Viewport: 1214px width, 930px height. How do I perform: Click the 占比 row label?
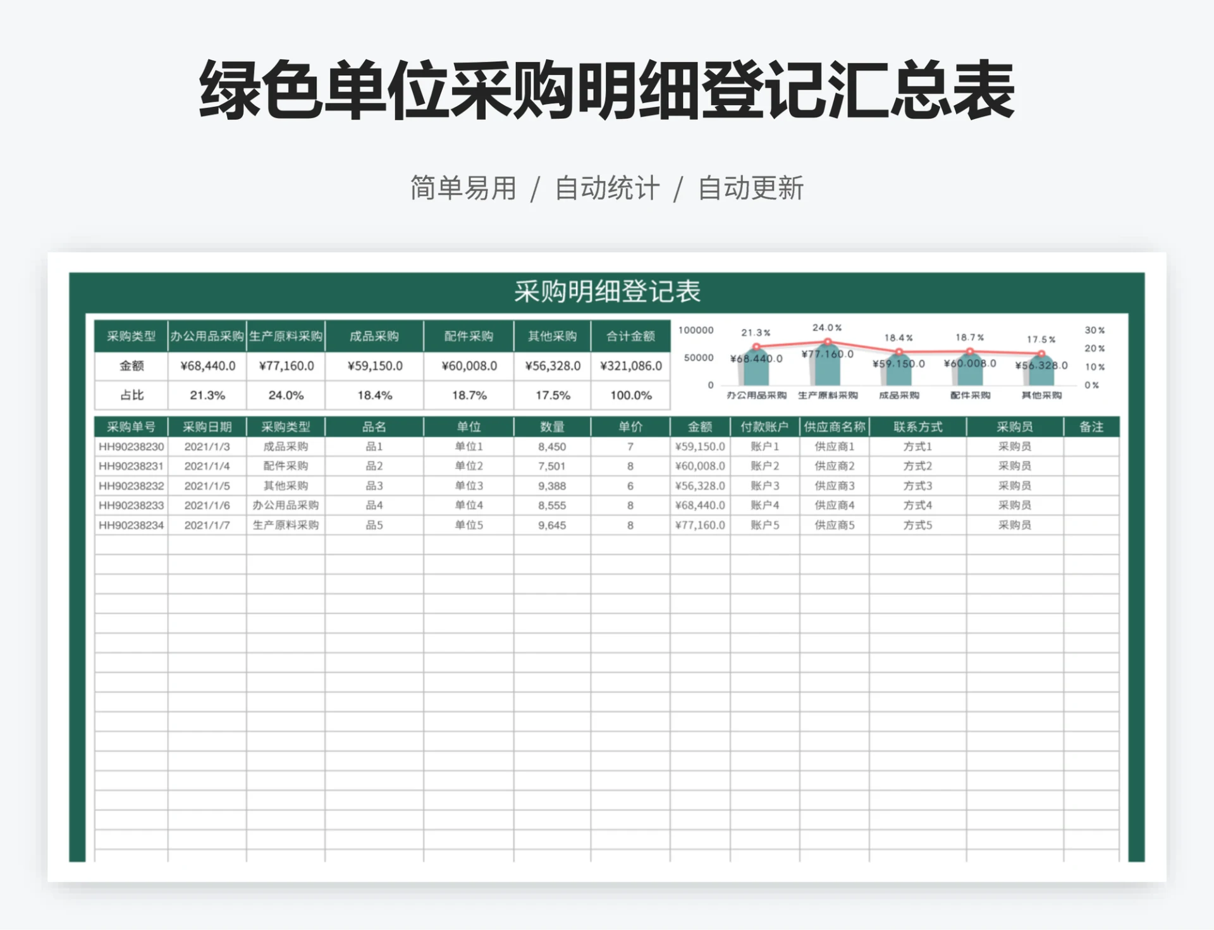coord(130,394)
